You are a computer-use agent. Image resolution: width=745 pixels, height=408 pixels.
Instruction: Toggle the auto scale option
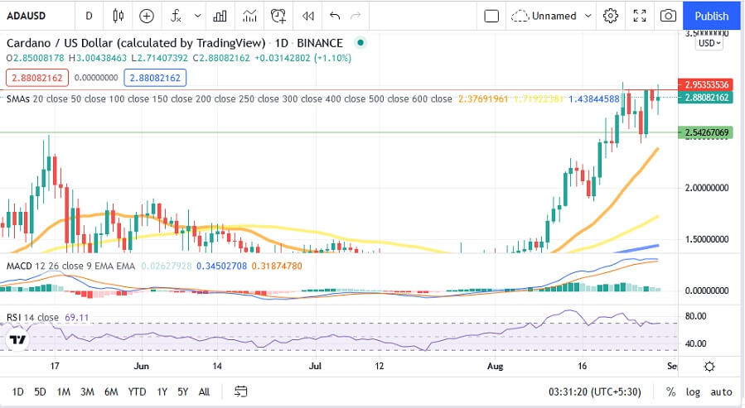click(721, 392)
